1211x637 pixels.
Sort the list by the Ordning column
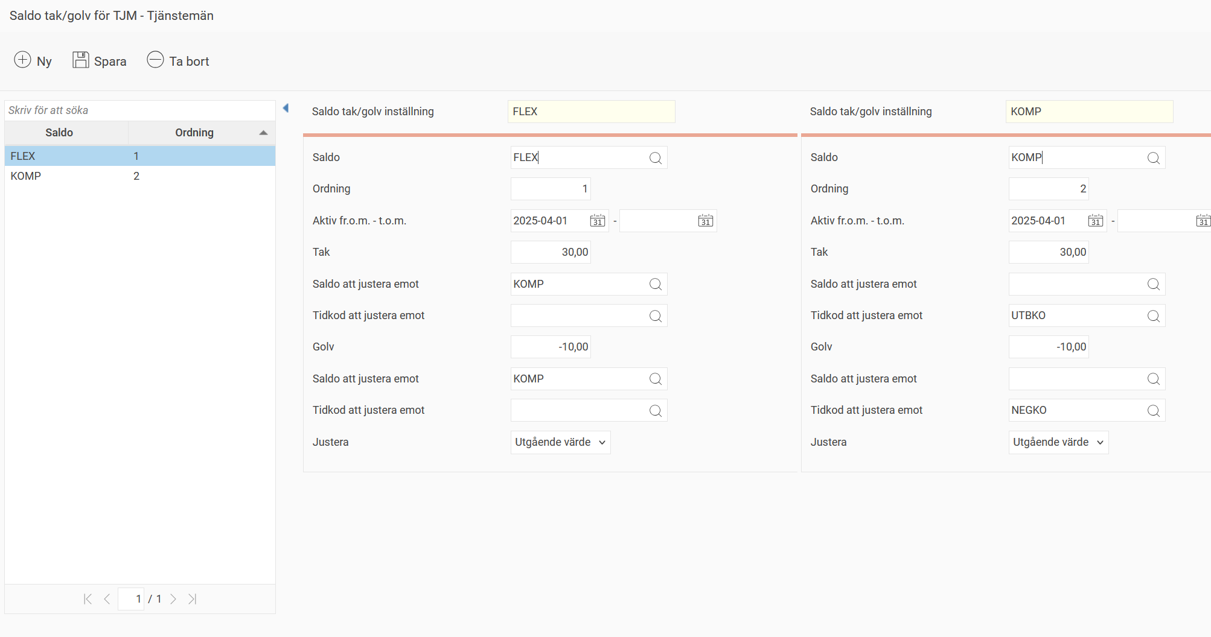194,133
